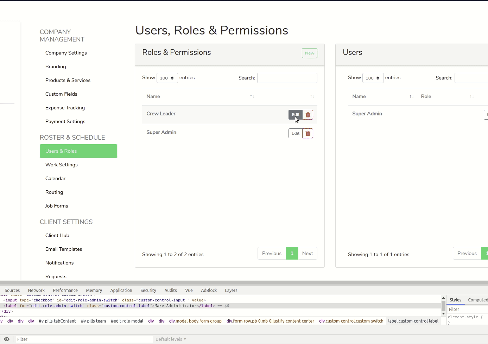
Task: Click the Roles search field
Action: tap(287, 78)
